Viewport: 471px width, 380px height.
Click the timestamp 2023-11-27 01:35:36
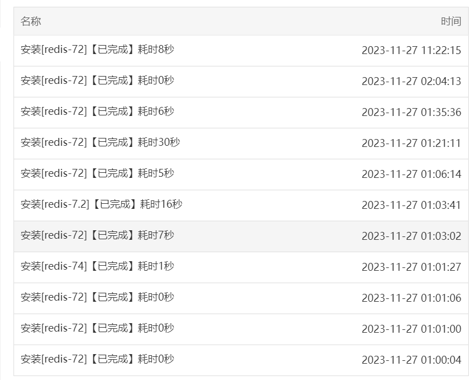click(x=411, y=112)
